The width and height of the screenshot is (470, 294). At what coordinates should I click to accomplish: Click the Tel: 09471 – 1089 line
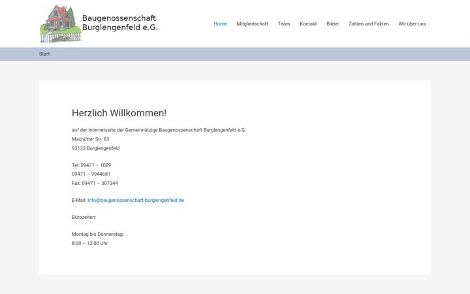click(x=91, y=165)
